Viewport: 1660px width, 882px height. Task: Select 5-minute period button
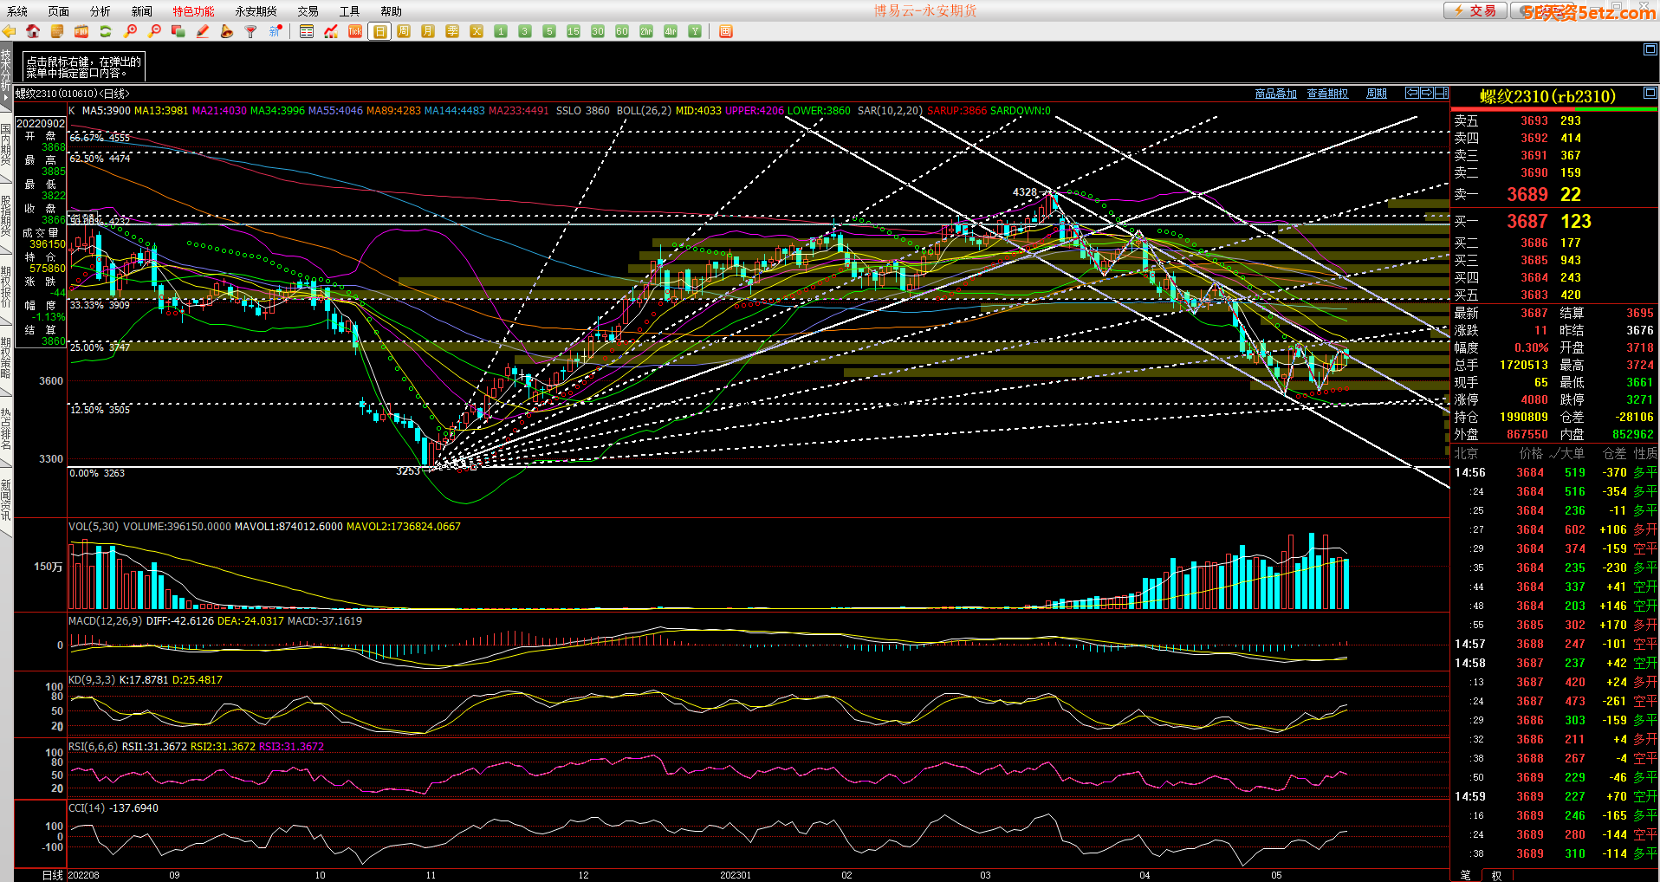coord(549,31)
